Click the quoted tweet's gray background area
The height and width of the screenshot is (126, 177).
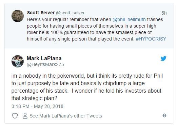click(89, 45)
